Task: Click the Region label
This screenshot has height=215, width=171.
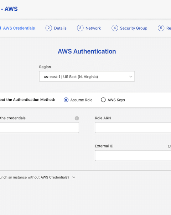Action: pos(45,67)
